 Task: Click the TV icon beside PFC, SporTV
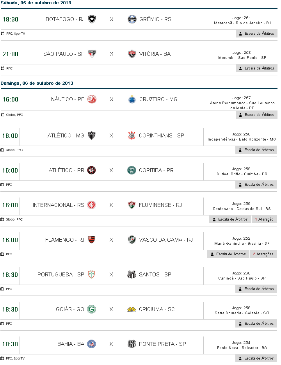[x=3, y=34]
